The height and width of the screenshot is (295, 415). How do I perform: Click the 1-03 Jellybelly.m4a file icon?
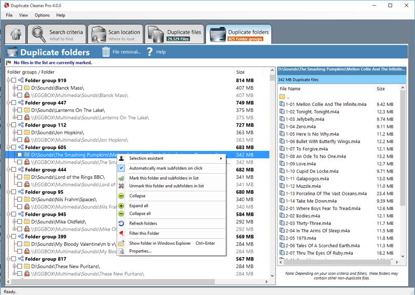[282, 119]
